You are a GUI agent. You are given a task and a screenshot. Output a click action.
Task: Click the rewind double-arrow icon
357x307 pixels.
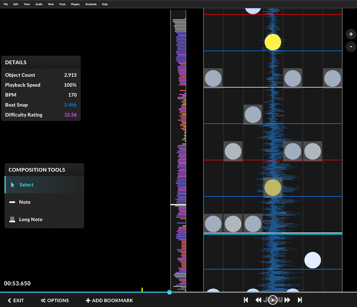pos(258,300)
